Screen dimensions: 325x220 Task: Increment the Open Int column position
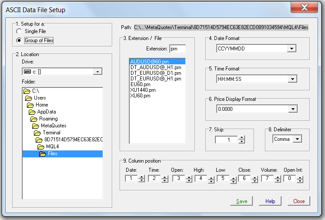coord(300,177)
